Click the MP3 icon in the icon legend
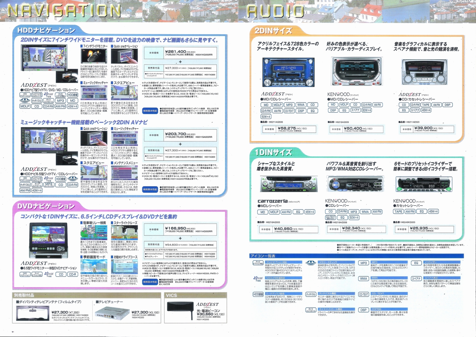476x337 pixels. pos(363,263)
